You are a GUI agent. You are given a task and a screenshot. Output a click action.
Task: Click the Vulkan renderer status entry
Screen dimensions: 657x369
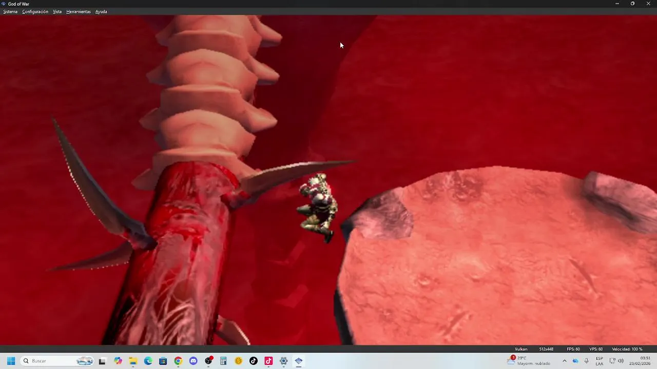[521, 349]
